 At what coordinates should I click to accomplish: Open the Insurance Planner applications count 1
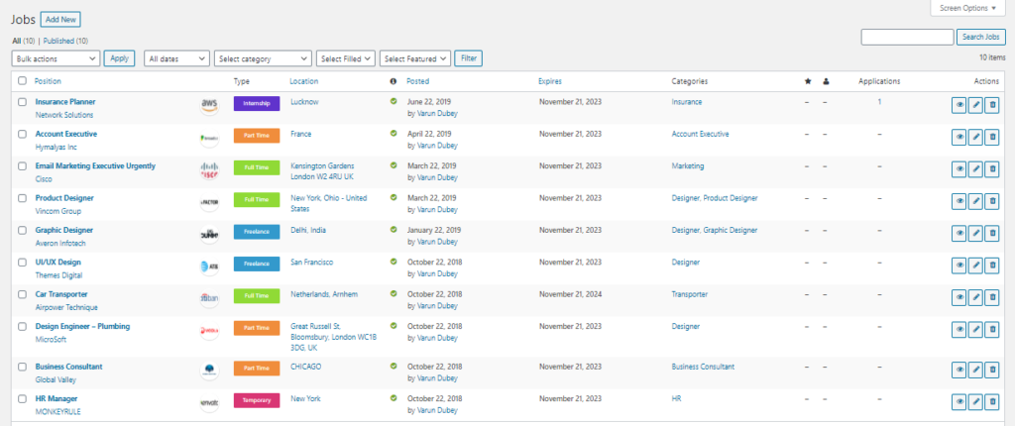point(879,102)
